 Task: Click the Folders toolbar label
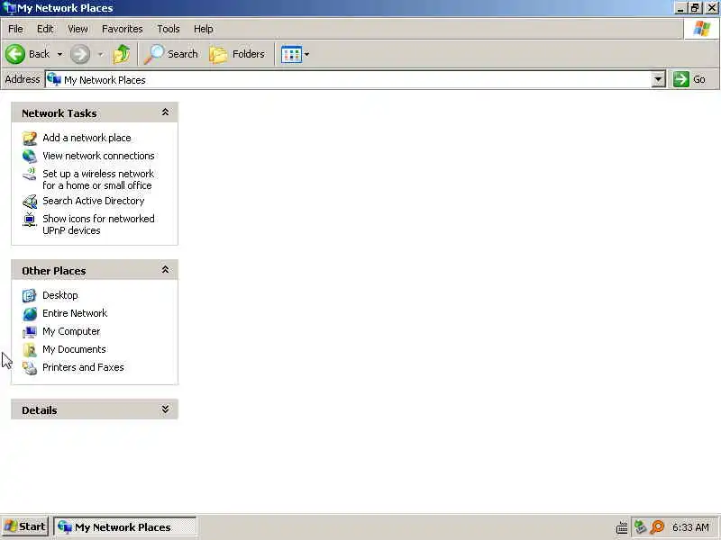pyautogui.click(x=249, y=54)
